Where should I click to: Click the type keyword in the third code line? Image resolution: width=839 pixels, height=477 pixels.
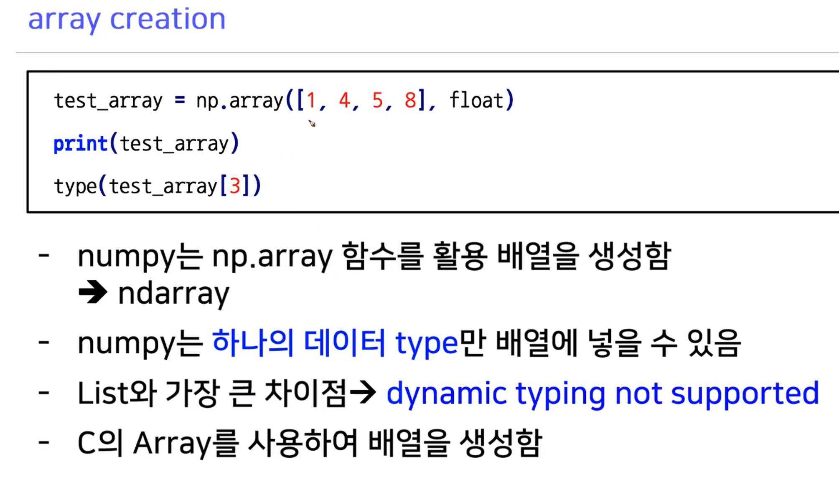coord(75,186)
